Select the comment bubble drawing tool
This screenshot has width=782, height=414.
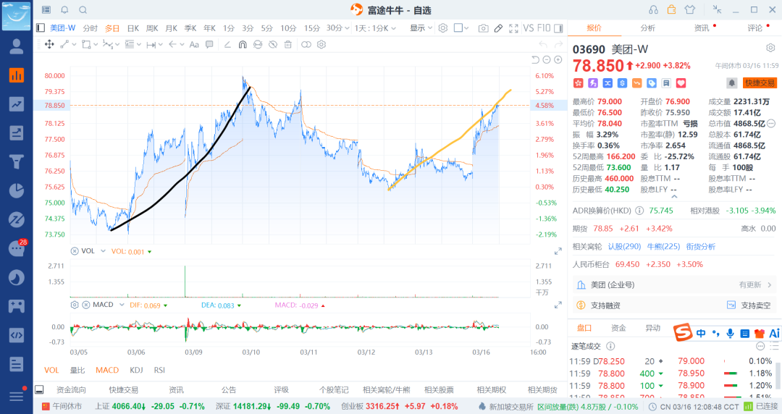(x=209, y=44)
